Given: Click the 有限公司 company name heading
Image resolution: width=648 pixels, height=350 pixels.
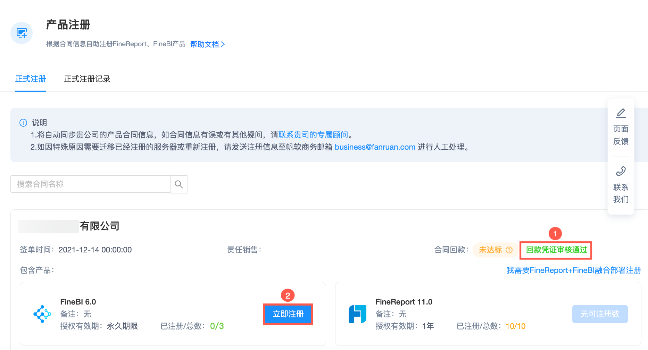Looking at the screenshot, I should pyautogui.click(x=100, y=226).
